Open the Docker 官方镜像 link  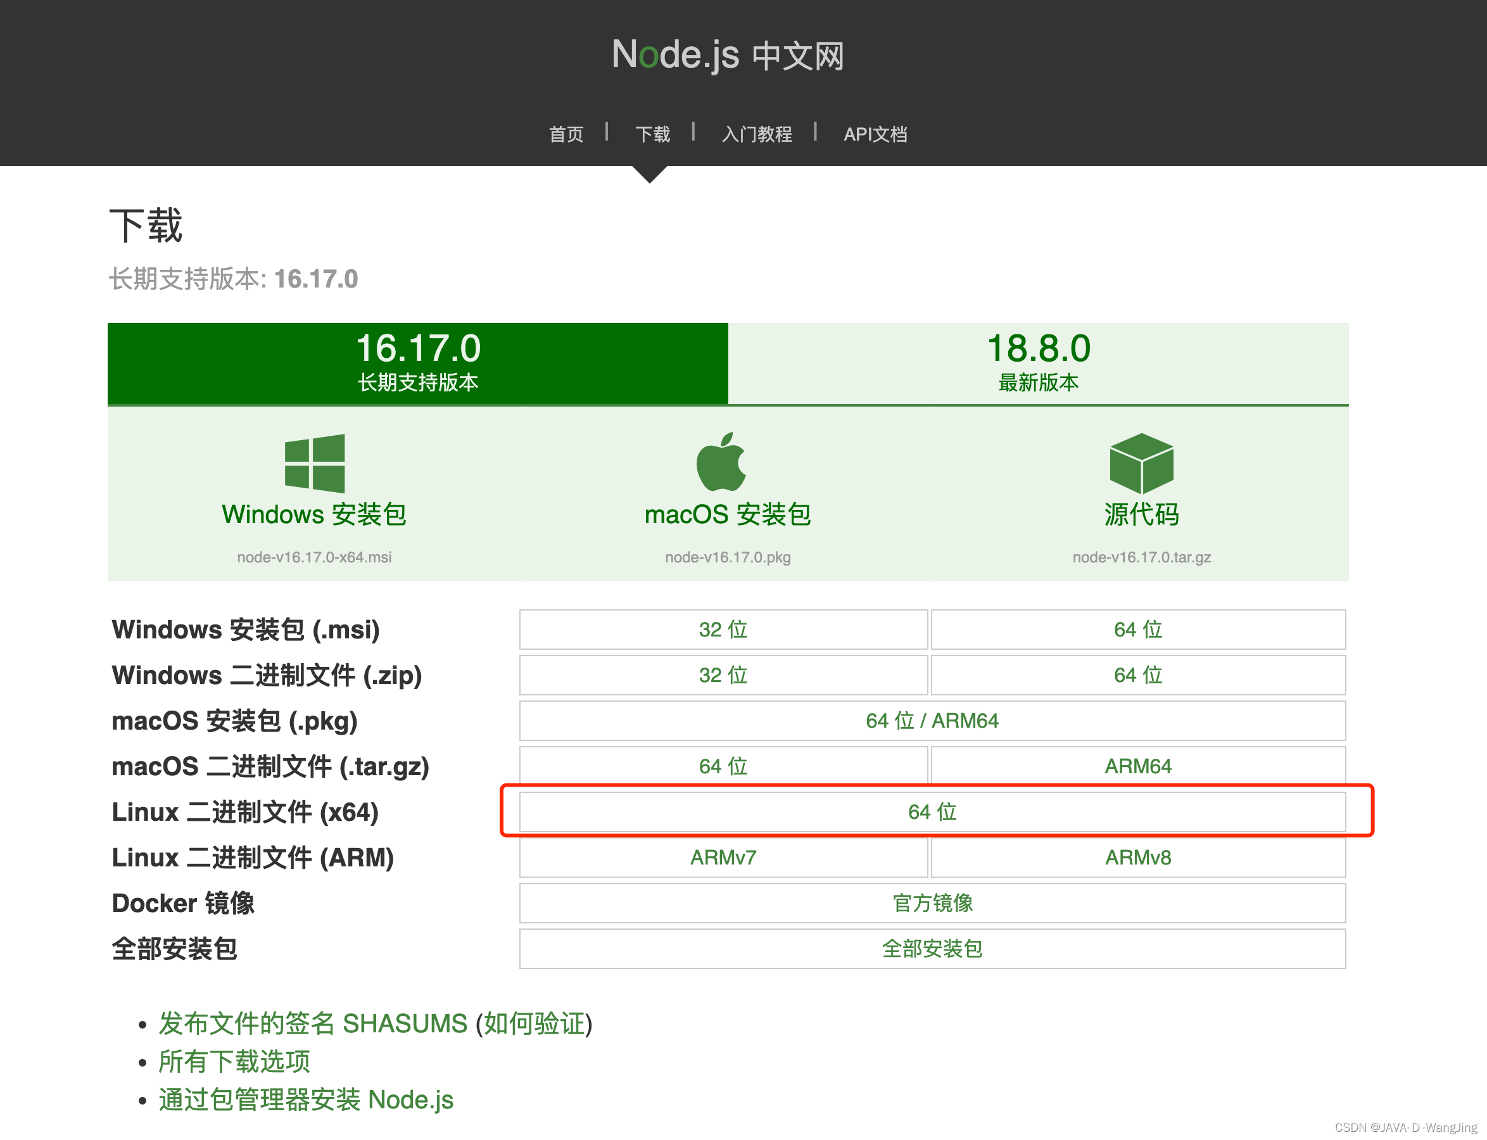pos(932,902)
